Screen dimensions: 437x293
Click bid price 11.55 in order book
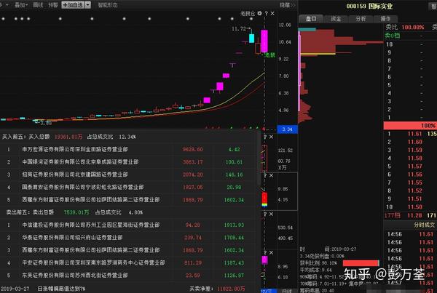414,182
